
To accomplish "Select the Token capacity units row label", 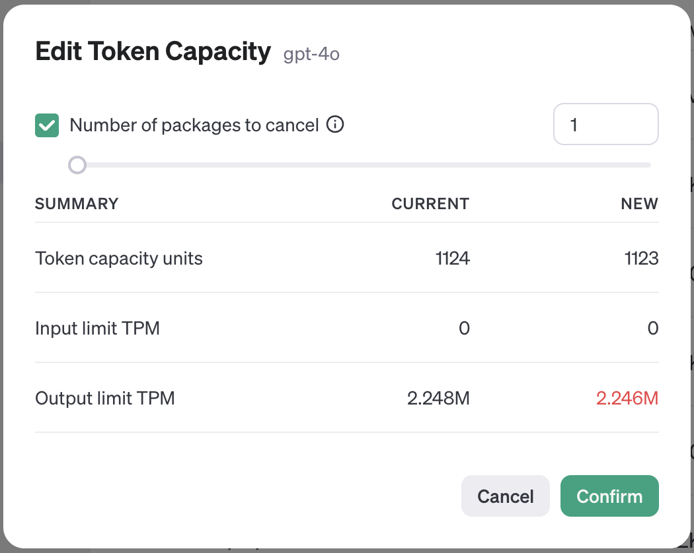I will click(x=119, y=258).
